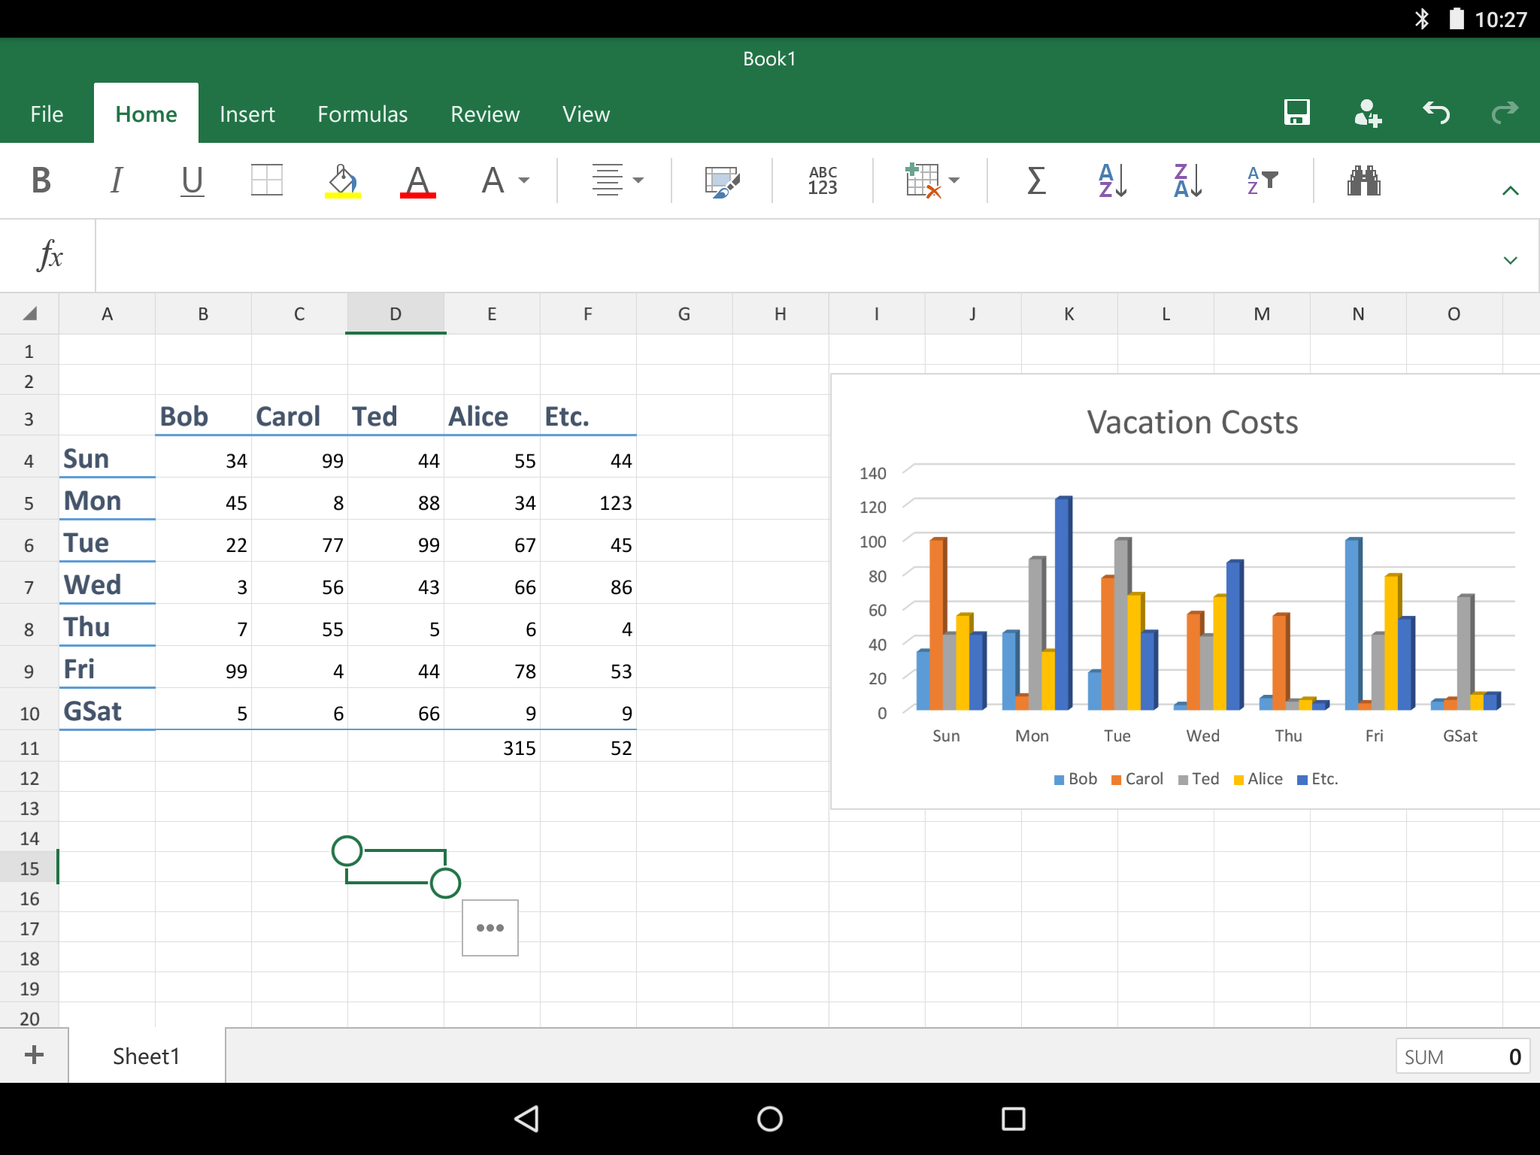Screen dimensions: 1540x1155
Task: Tap the Bluetooth status icon
Action: pos(1421,19)
